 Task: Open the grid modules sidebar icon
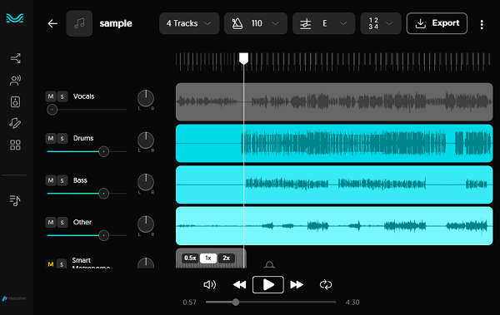pos(15,145)
